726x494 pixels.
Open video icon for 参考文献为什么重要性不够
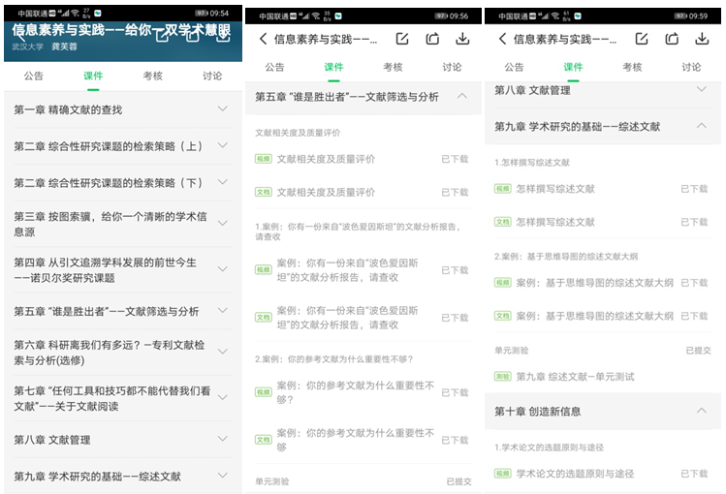point(263,392)
